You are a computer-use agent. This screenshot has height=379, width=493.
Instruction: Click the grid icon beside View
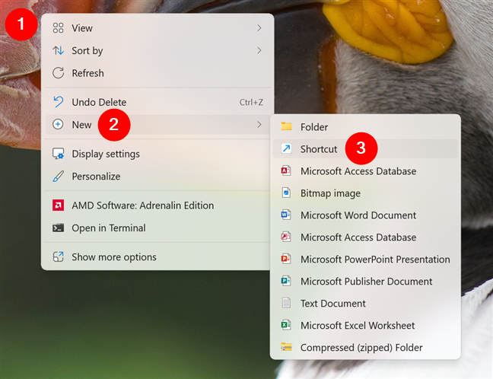tap(58, 28)
